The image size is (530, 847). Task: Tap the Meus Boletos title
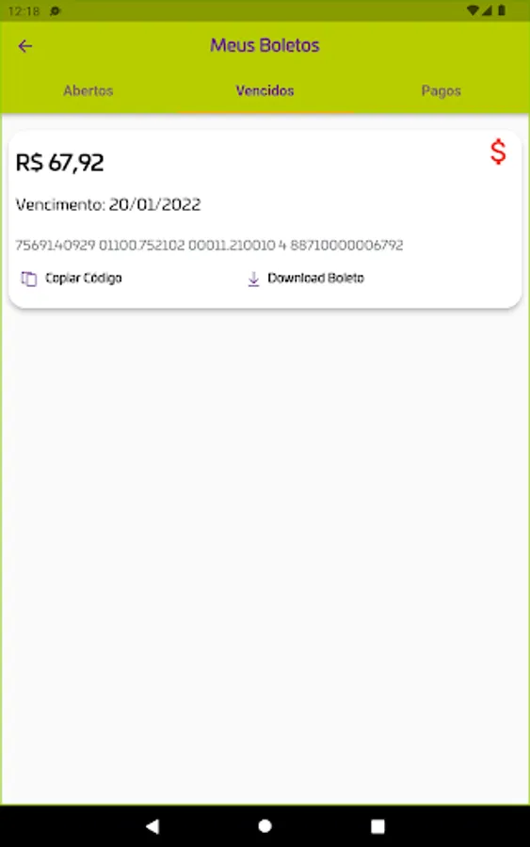[x=265, y=45]
